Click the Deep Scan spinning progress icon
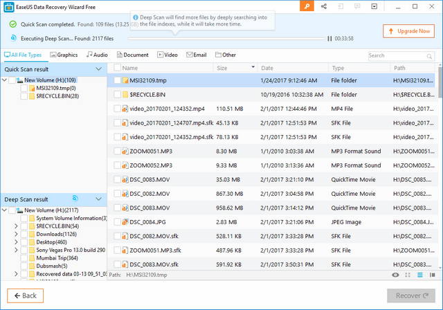Viewport: 443px width, 310px height. coord(75,199)
